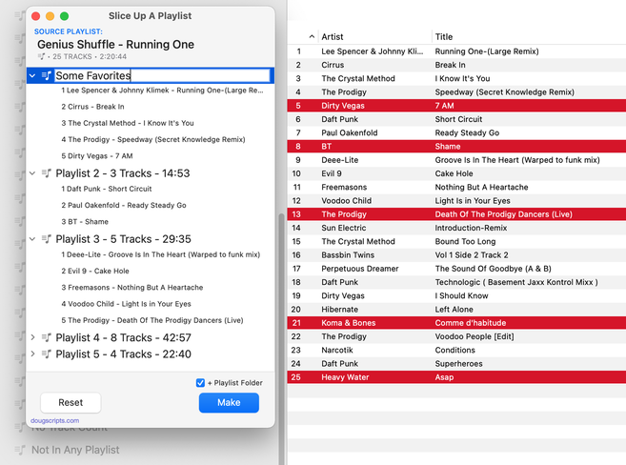Select table row 17 Perpetuous Dreamer
Viewport: 626px width, 465px height.
[x=456, y=268]
